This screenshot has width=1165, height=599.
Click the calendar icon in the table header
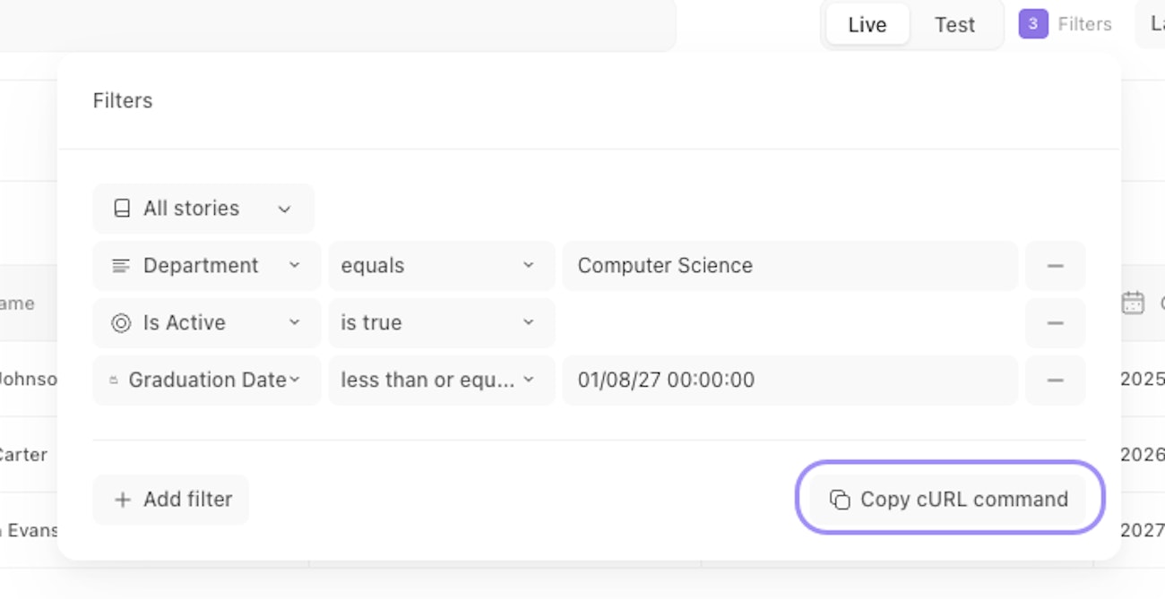(1133, 304)
